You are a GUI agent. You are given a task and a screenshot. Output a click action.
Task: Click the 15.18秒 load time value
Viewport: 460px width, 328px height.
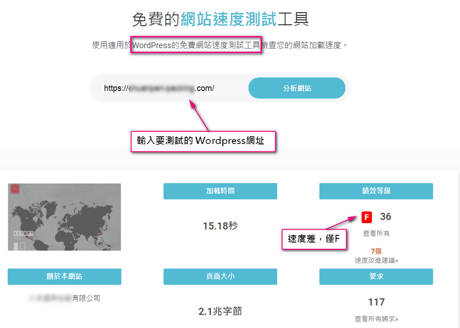(x=220, y=226)
